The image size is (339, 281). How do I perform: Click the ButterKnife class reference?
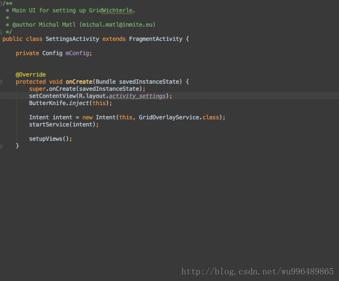pos(46,103)
